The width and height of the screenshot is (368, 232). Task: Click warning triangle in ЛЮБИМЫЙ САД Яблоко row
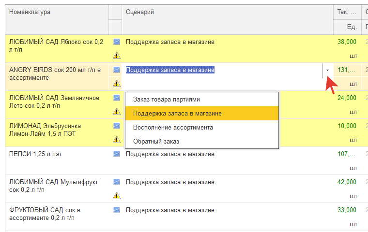[x=116, y=56]
